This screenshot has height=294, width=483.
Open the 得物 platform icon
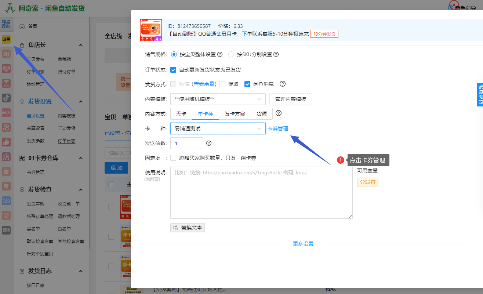click(6, 230)
